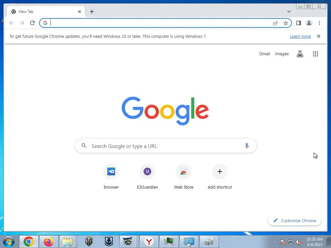The height and width of the screenshot is (248, 331).
Task: Dismiss the Windows 7 update notice
Action: [x=319, y=36]
